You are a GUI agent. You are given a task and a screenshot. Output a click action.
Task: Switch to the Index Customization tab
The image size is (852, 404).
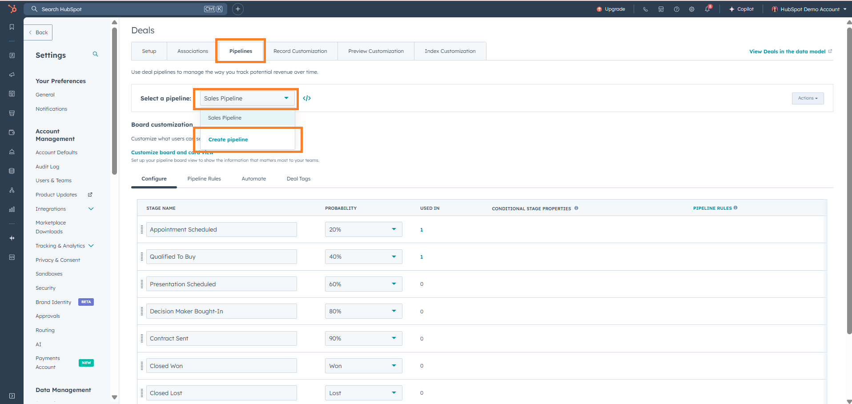pos(450,51)
